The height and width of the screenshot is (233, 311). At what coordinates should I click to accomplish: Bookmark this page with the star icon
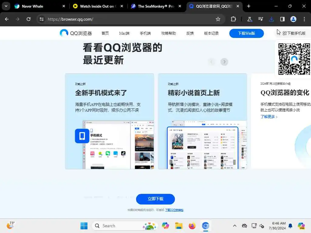[x=218, y=19]
